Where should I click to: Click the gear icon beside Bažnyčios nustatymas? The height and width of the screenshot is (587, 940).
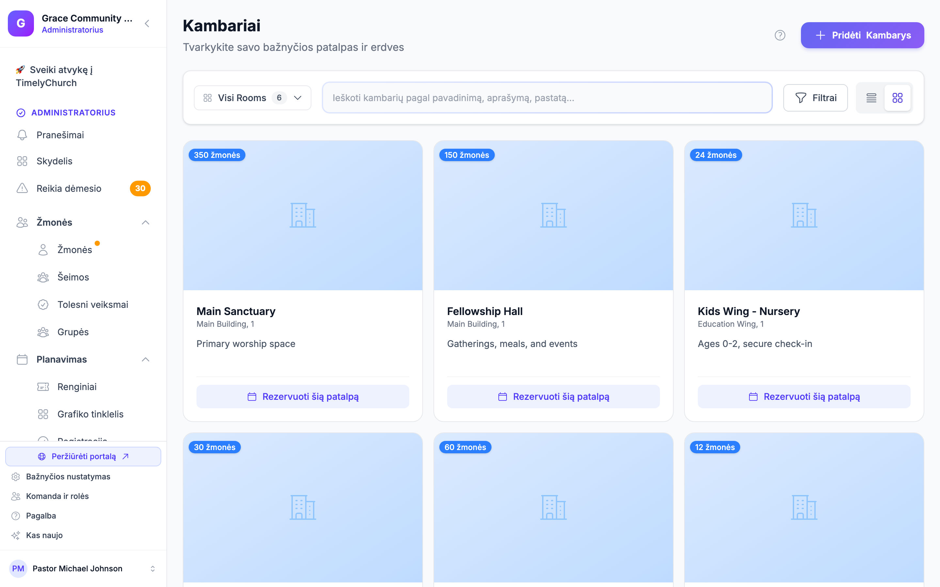[x=16, y=477]
